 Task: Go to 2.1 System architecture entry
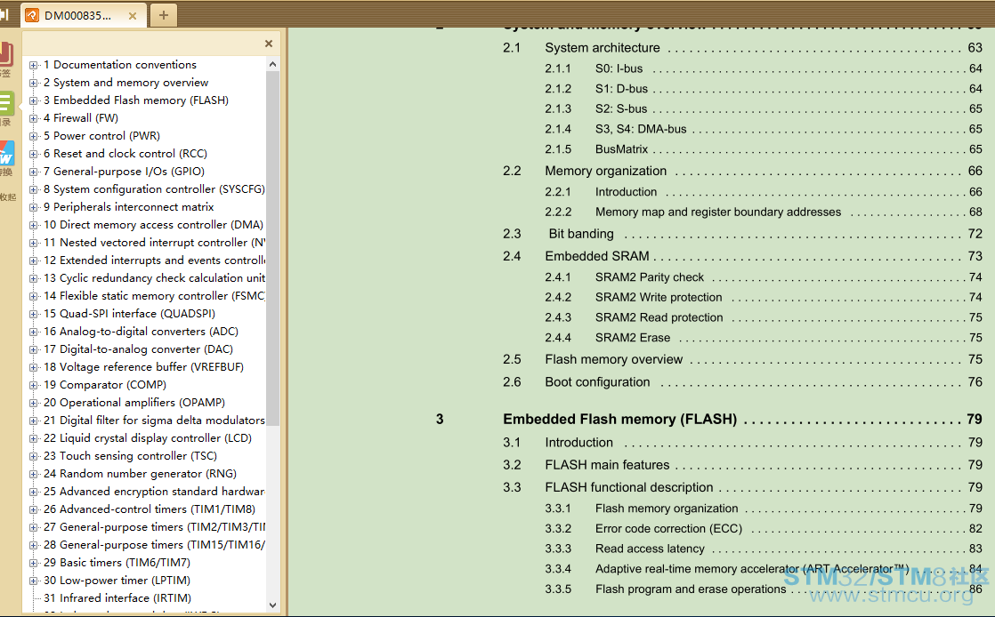click(x=742, y=47)
